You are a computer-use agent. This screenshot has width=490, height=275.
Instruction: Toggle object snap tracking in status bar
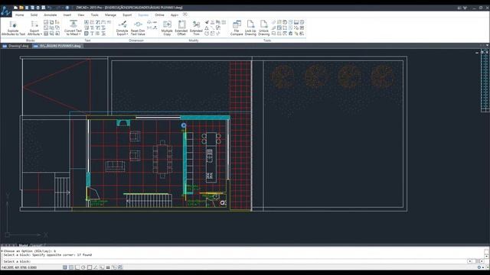[x=96, y=267]
